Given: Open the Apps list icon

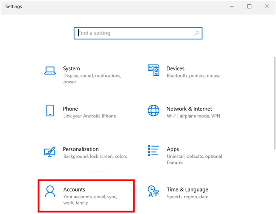Looking at the screenshot, I should coord(153,151).
